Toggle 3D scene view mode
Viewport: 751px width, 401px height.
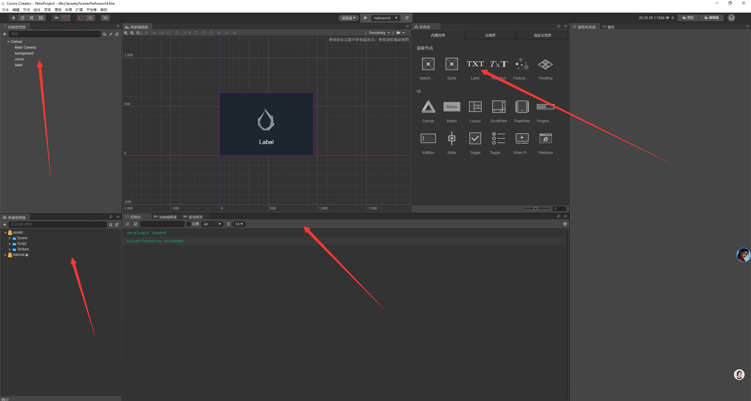pos(105,18)
